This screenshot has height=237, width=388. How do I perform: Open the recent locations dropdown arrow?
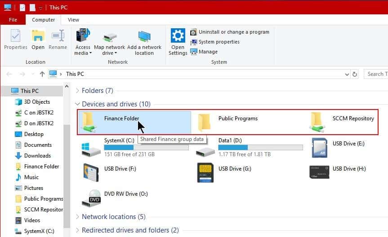point(33,74)
